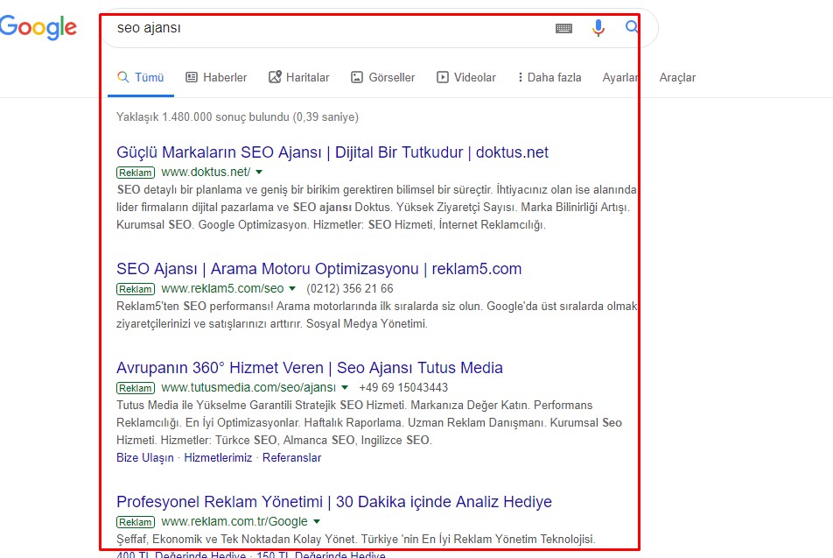Open the Bize Ulaşın link
Viewport: 833px width, 558px height.
pos(144,457)
